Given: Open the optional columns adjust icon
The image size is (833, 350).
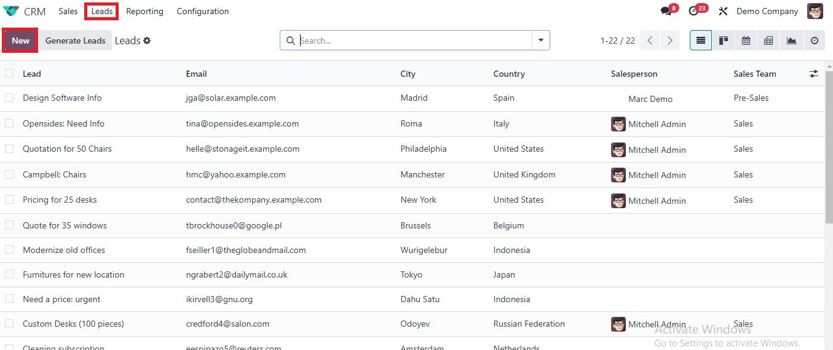Looking at the screenshot, I should point(814,74).
